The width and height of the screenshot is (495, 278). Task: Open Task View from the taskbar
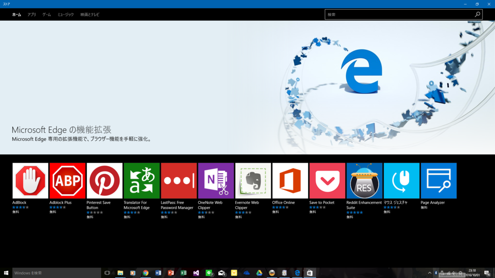(107, 273)
